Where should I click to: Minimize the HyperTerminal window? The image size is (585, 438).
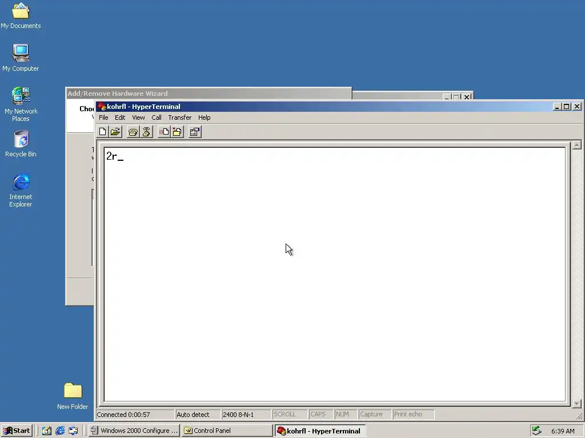557,107
